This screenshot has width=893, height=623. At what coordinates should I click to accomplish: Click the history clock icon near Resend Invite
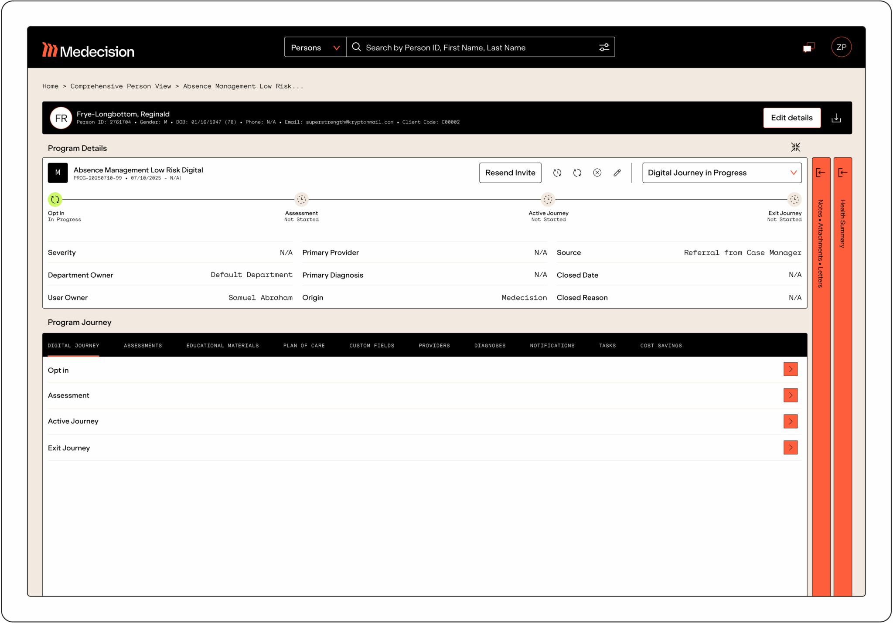[557, 173]
